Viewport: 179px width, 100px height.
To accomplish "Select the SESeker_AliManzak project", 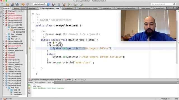I will [x=15, y=64].
